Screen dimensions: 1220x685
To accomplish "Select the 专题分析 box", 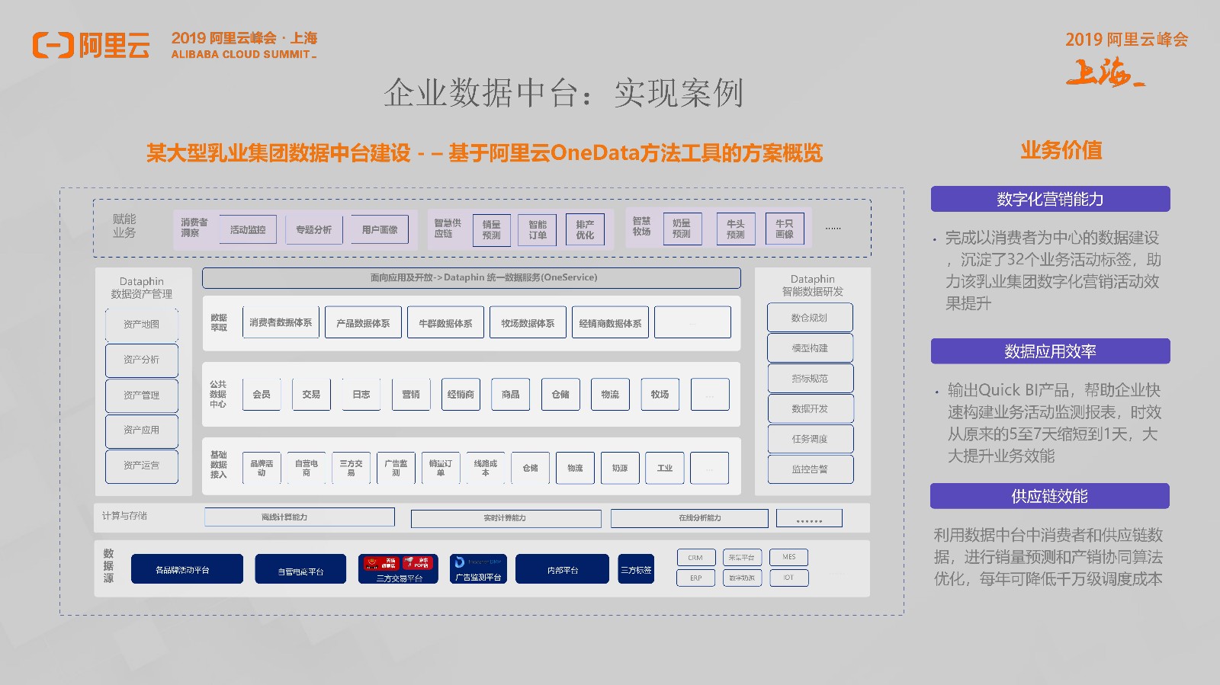I will (314, 229).
